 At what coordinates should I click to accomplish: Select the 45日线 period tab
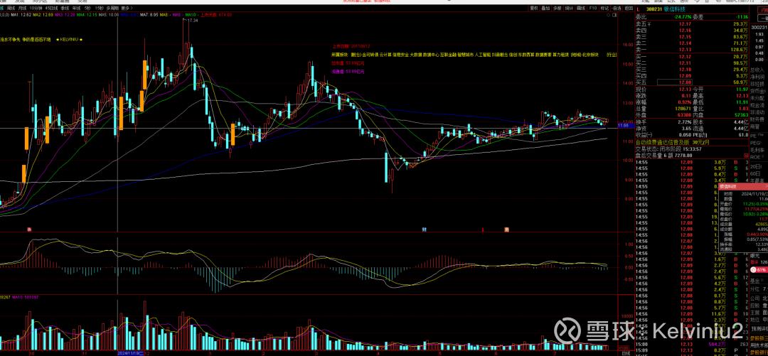(x=51, y=9)
